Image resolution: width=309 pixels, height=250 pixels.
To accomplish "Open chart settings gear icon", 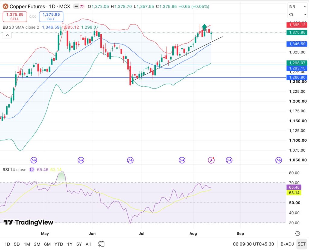I will pos(298,234).
